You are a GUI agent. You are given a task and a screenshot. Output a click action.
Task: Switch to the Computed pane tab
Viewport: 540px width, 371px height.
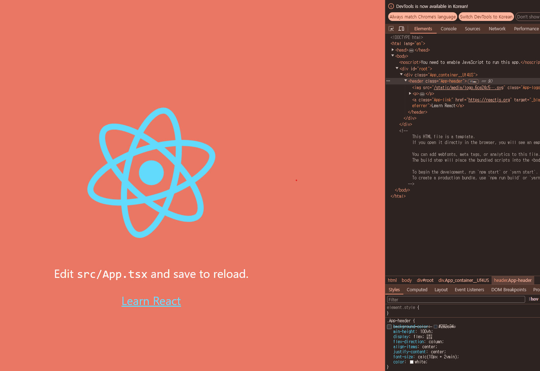click(417, 290)
